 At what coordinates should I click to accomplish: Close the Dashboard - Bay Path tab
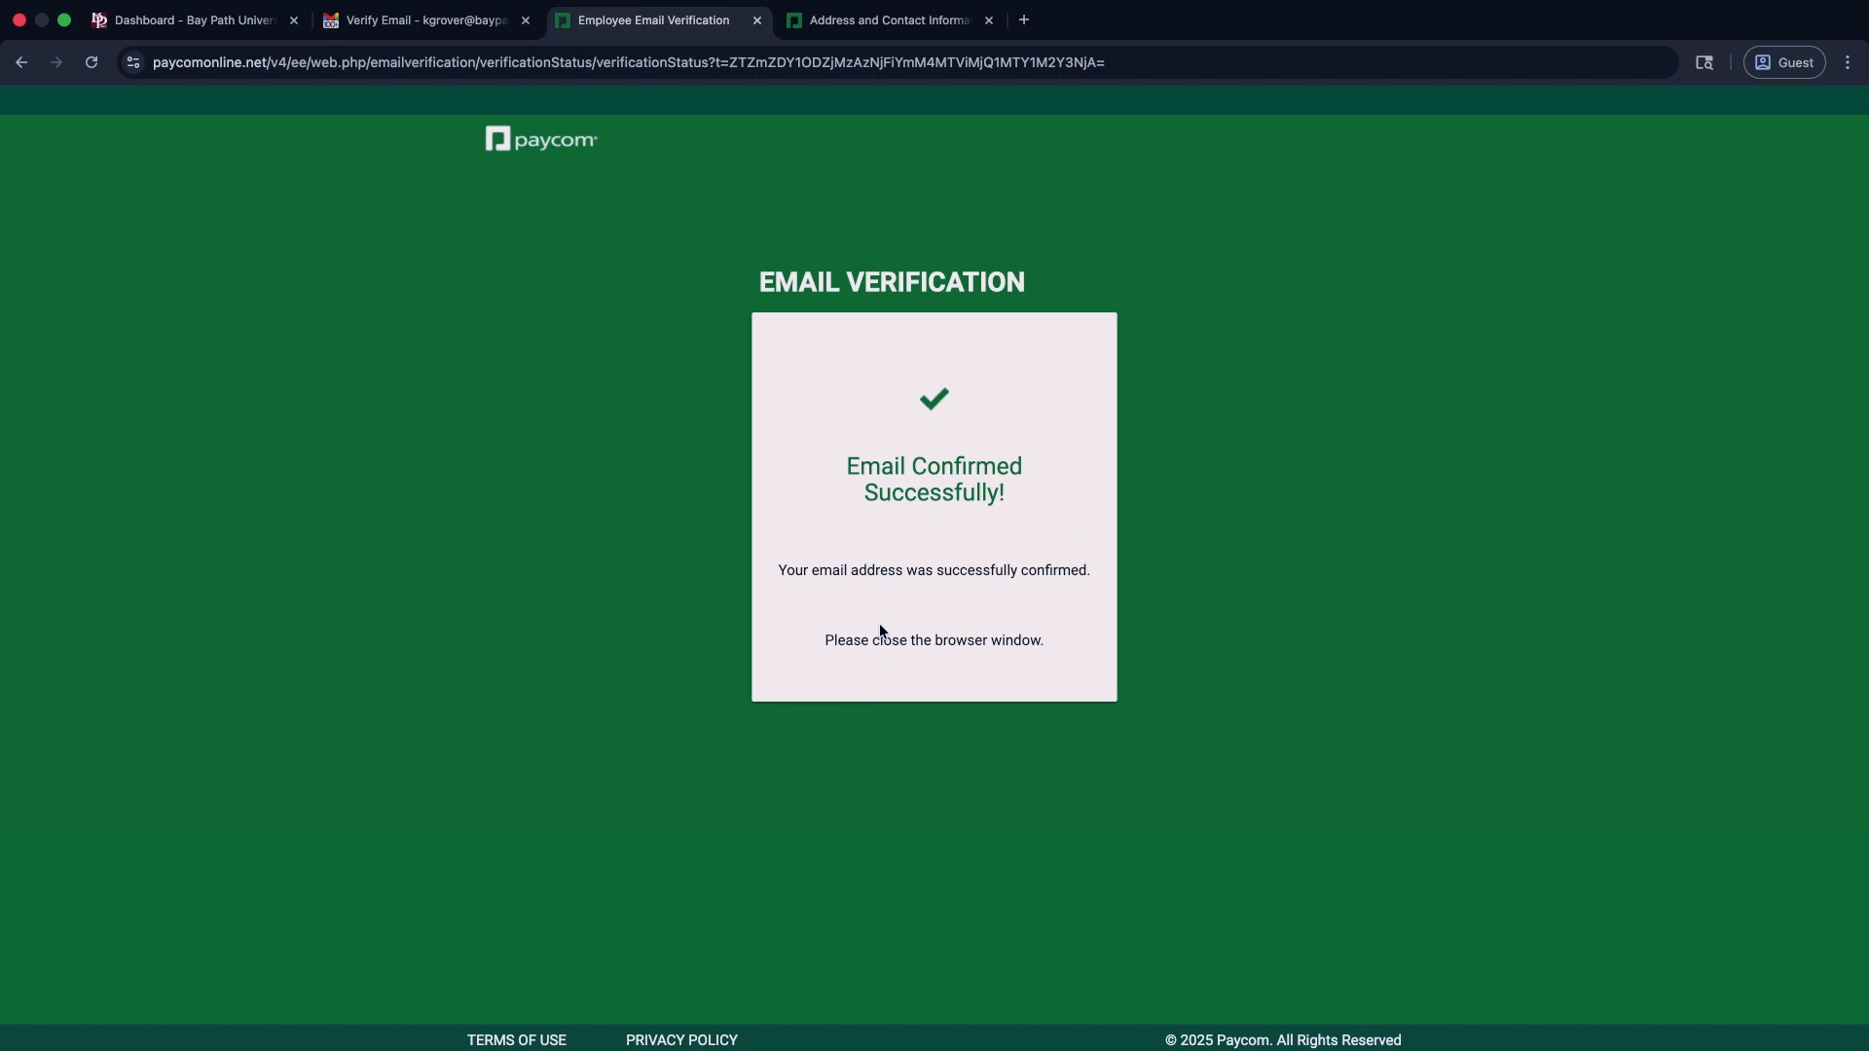[294, 20]
